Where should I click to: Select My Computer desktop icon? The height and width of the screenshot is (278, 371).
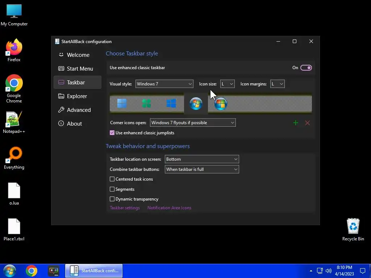pyautogui.click(x=14, y=14)
